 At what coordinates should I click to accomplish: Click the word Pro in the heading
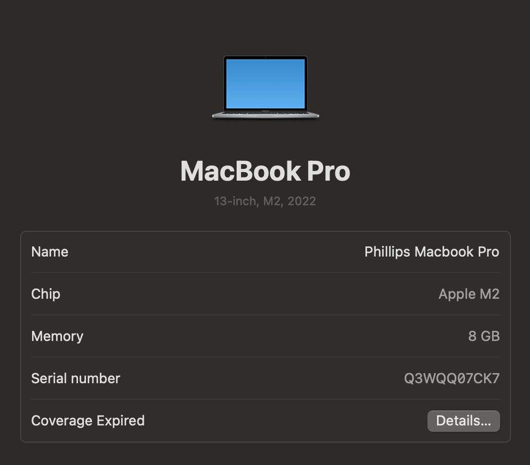pyautogui.click(x=328, y=171)
